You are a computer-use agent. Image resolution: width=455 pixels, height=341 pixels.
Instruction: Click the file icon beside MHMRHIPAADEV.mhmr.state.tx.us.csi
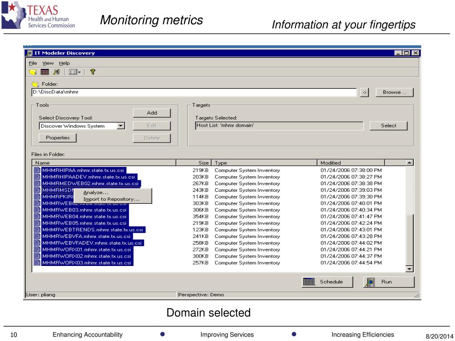[37, 177]
